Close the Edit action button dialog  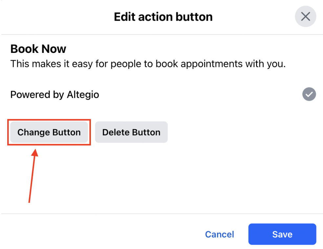click(x=306, y=16)
